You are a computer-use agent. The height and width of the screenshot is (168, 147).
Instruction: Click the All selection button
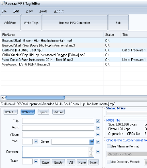(71, 162)
